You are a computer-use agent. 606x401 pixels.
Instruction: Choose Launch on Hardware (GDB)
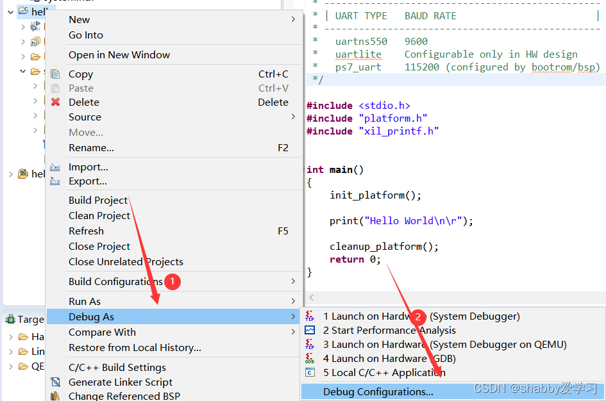(x=390, y=359)
